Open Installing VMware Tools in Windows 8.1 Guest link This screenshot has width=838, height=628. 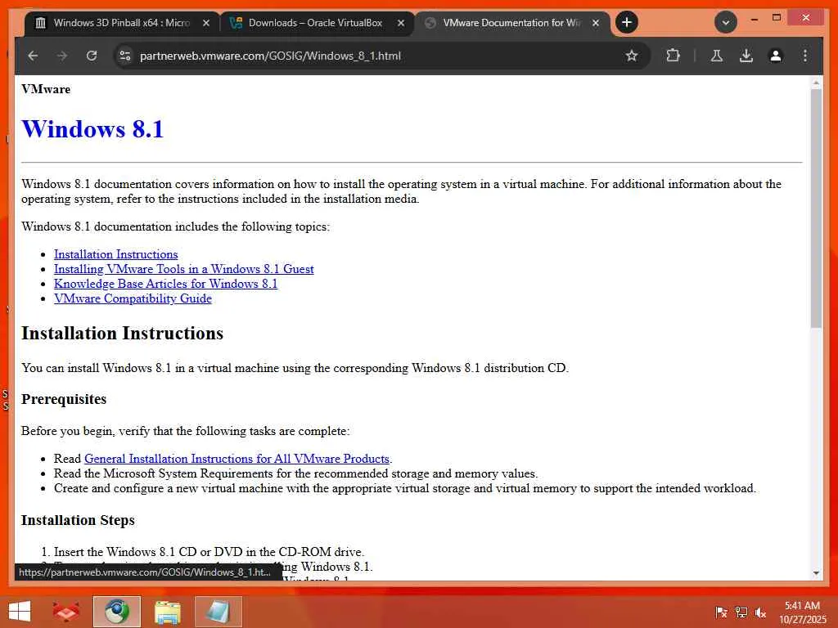click(184, 268)
